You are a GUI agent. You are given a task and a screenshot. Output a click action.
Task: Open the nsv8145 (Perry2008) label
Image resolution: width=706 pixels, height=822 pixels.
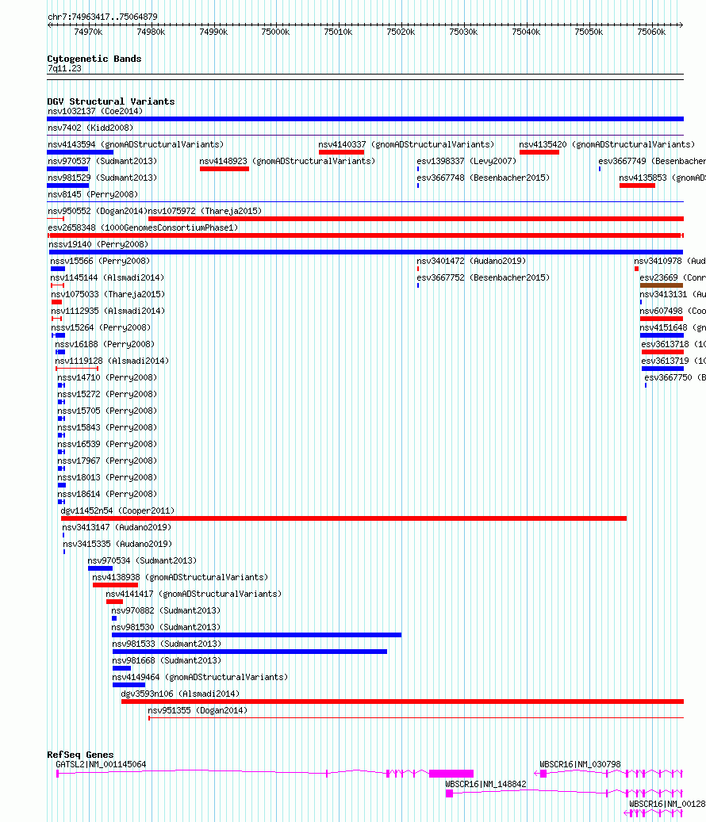pyautogui.click(x=93, y=194)
